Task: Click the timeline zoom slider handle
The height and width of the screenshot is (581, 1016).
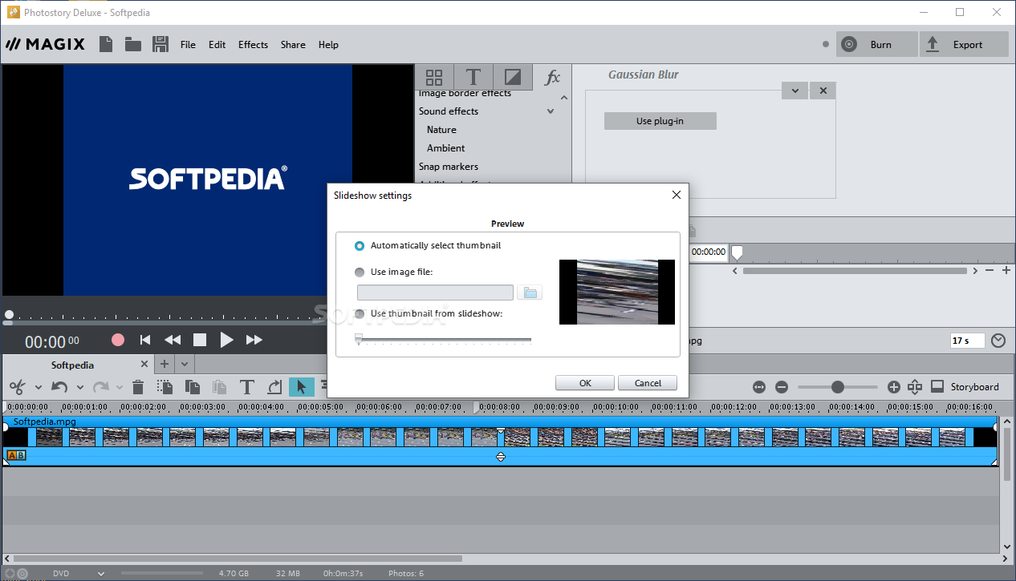Action: 838,387
